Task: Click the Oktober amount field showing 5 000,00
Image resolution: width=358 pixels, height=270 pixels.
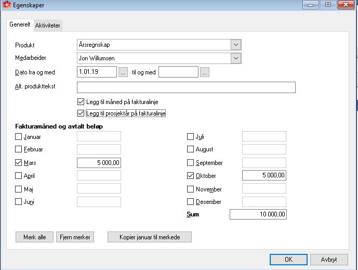Action: (264, 175)
